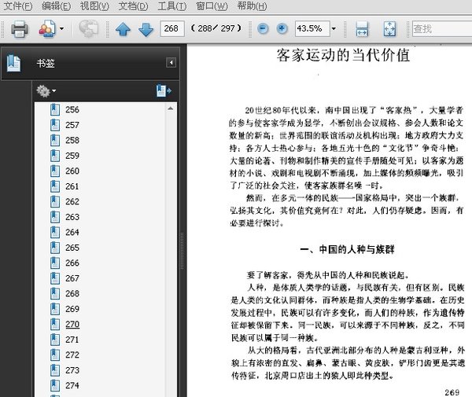Open the 文件(F) menu
The height and width of the screenshot is (397, 472).
[x=18, y=6]
